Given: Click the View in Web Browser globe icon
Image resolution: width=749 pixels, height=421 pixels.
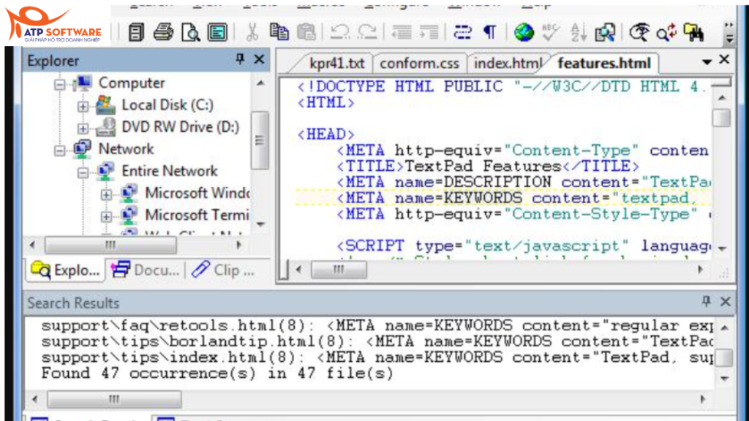Looking at the screenshot, I should click(x=525, y=32).
